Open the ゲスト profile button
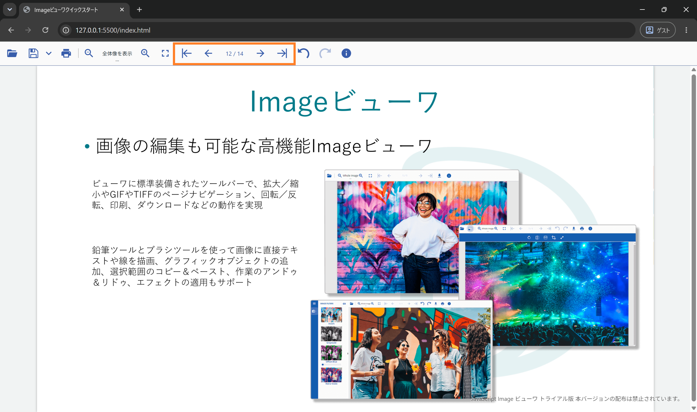Image resolution: width=697 pixels, height=412 pixels. 658,30
